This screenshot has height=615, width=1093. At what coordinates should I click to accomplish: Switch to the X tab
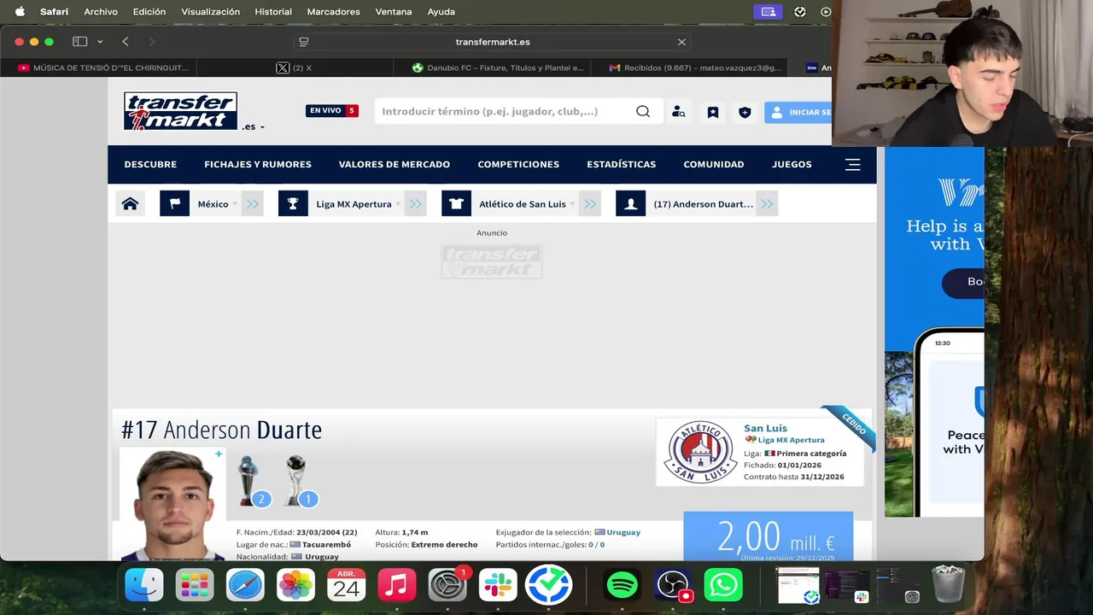295,67
